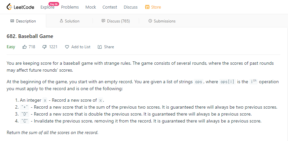288x141 pixels.
Task: Open the Explore menu
Action: [47, 8]
